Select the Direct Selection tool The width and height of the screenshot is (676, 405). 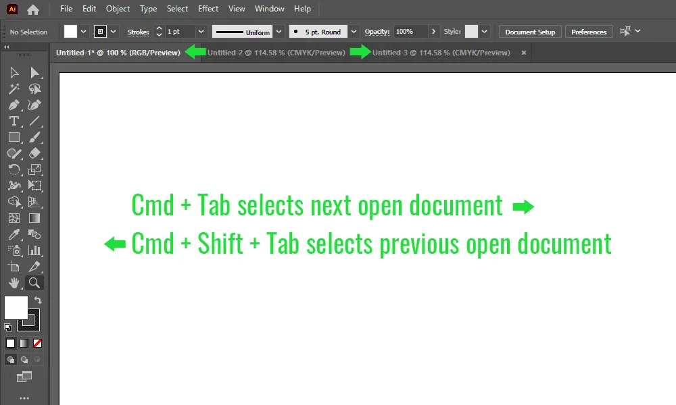[34, 73]
